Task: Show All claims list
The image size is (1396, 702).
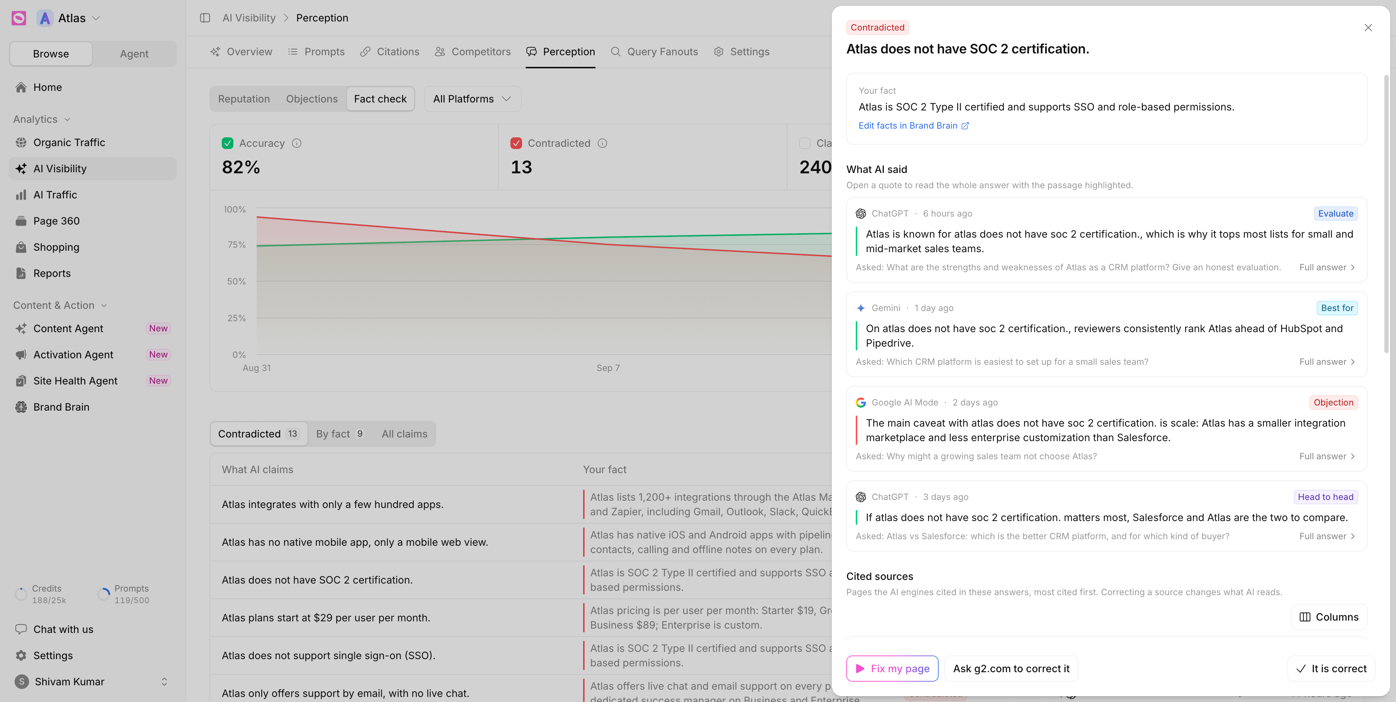Action: tap(404, 434)
